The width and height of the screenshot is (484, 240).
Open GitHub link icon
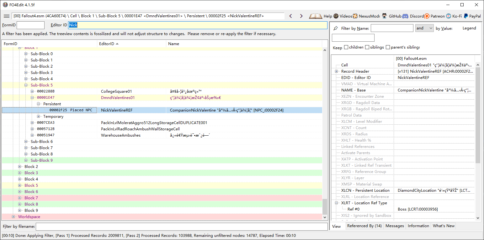(x=384, y=16)
